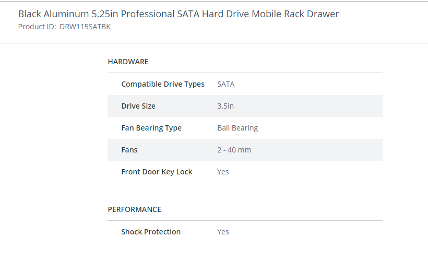
Task: Click the 3.5in drive size value
Action: (225, 106)
